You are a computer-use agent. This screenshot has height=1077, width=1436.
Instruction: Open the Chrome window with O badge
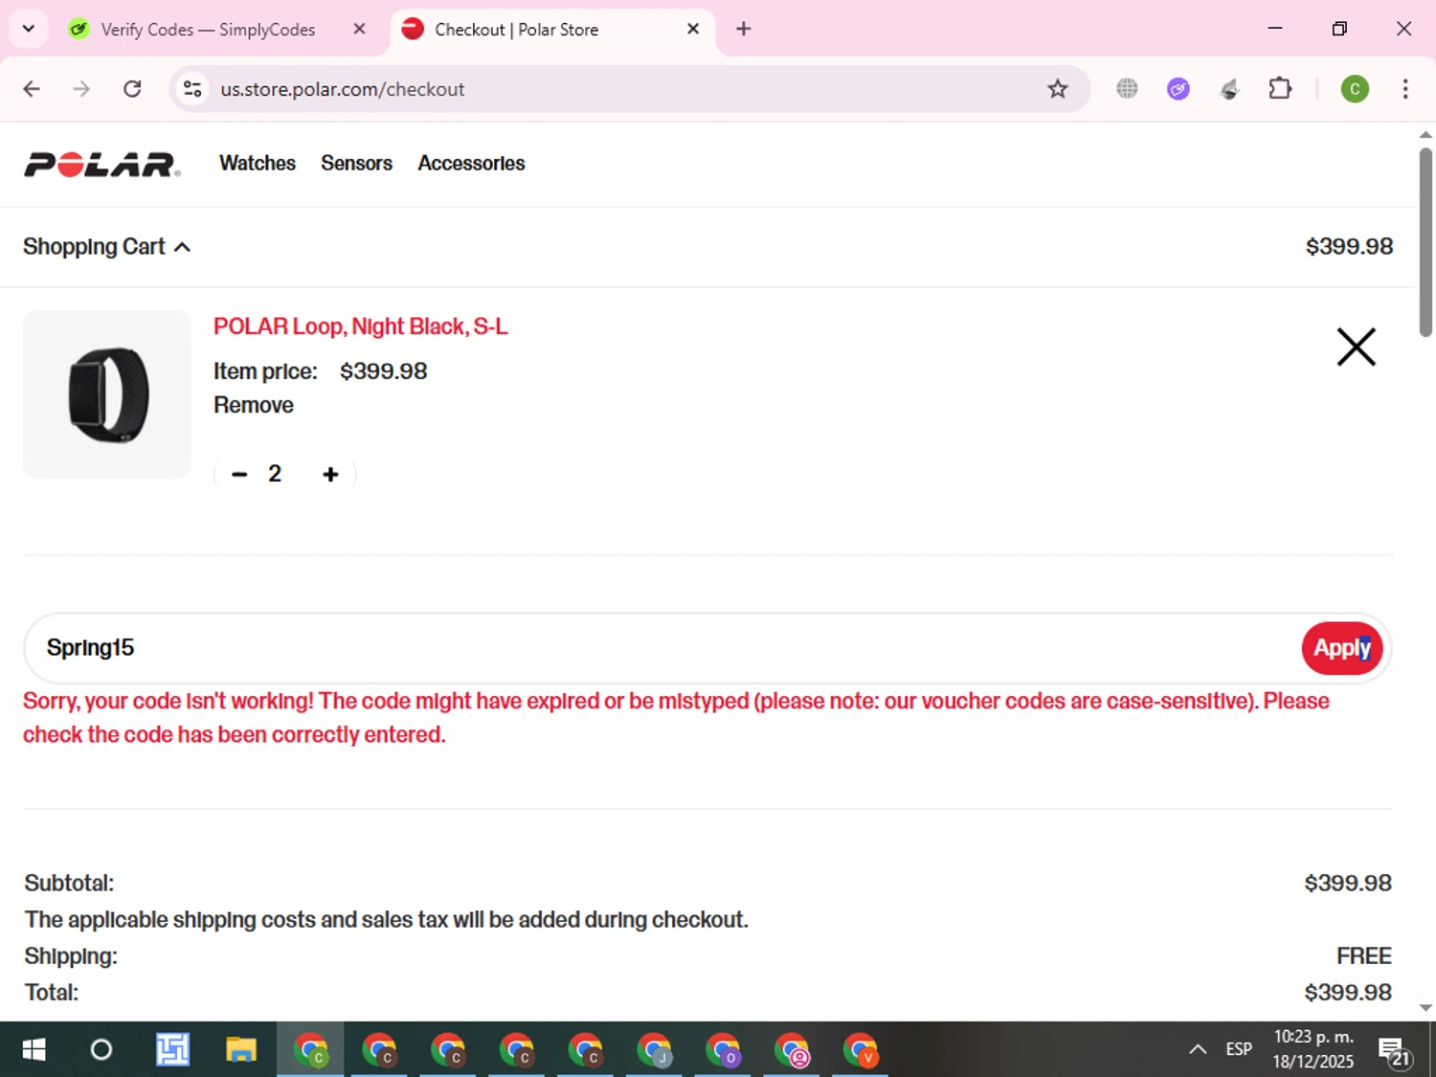pos(723,1050)
